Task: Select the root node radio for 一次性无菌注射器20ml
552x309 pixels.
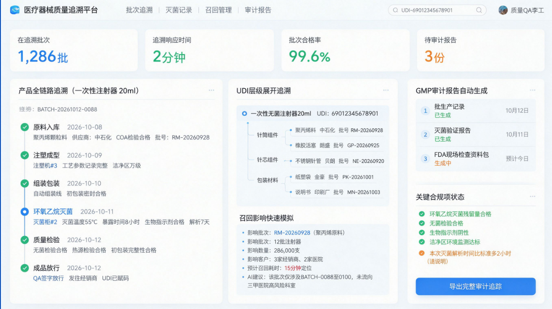Action: click(245, 113)
